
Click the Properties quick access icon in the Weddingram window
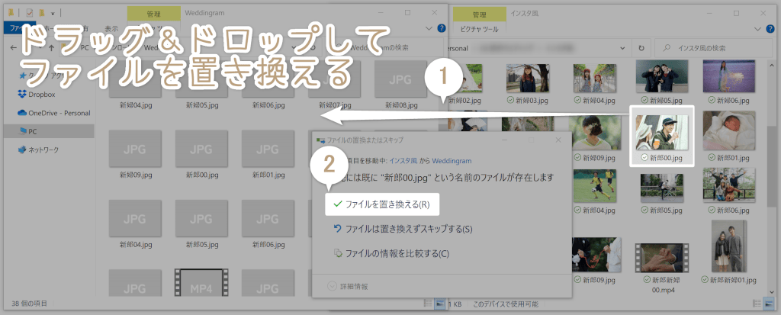[29, 12]
